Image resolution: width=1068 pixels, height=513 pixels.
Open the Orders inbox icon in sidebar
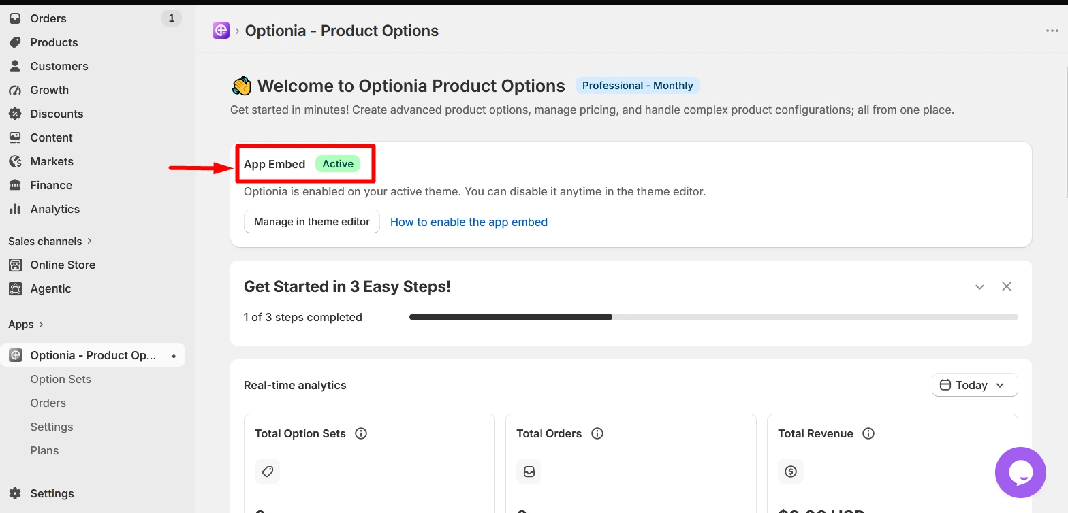[15, 18]
